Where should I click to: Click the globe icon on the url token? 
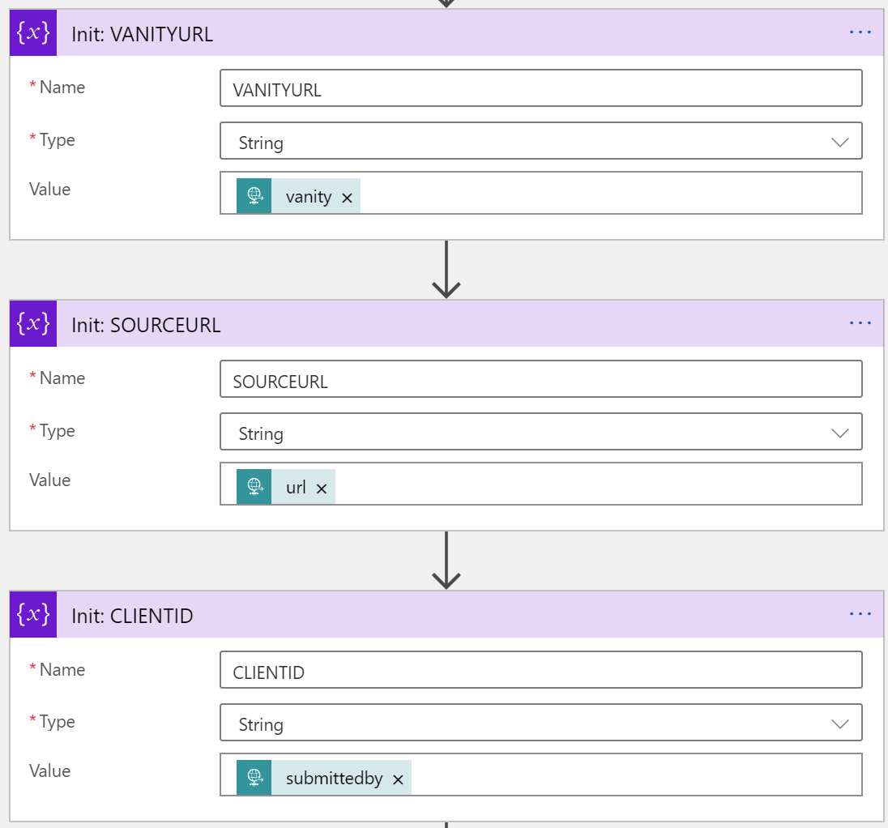[x=254, y=487]
